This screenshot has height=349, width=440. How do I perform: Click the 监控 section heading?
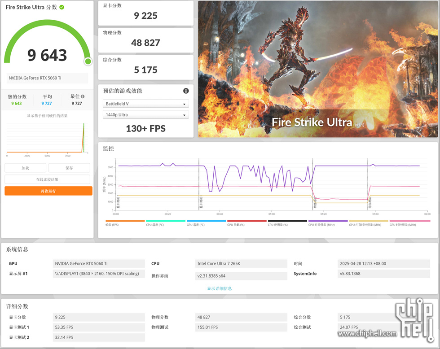coord(108,148)
